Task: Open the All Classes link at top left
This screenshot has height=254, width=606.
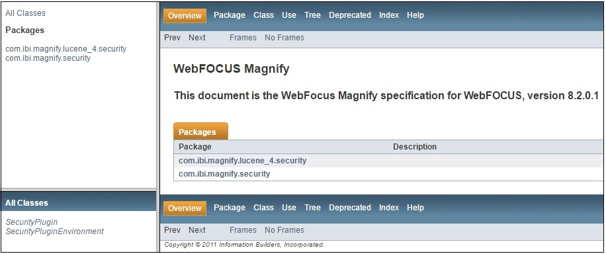Action: 26,13
